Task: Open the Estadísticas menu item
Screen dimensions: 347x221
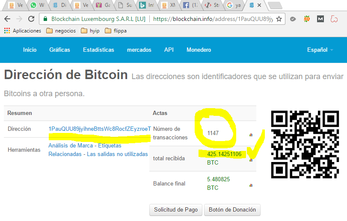Action: pos(98,50)
